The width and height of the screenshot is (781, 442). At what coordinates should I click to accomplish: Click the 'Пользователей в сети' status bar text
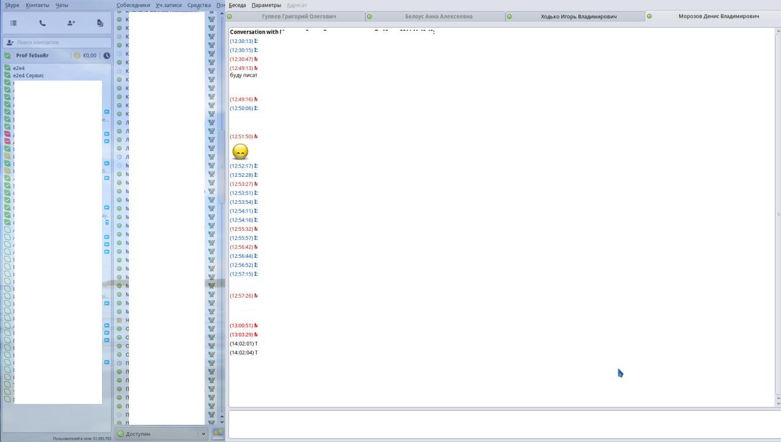[x=82, y=439]
